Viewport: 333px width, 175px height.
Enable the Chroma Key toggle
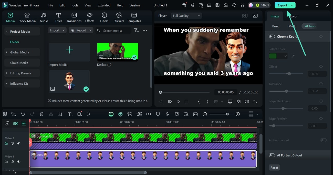pyautogui.click(x=272, y=36)
